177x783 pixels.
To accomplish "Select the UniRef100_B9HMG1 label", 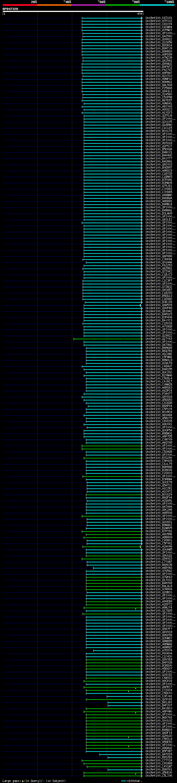I will 159,82.
